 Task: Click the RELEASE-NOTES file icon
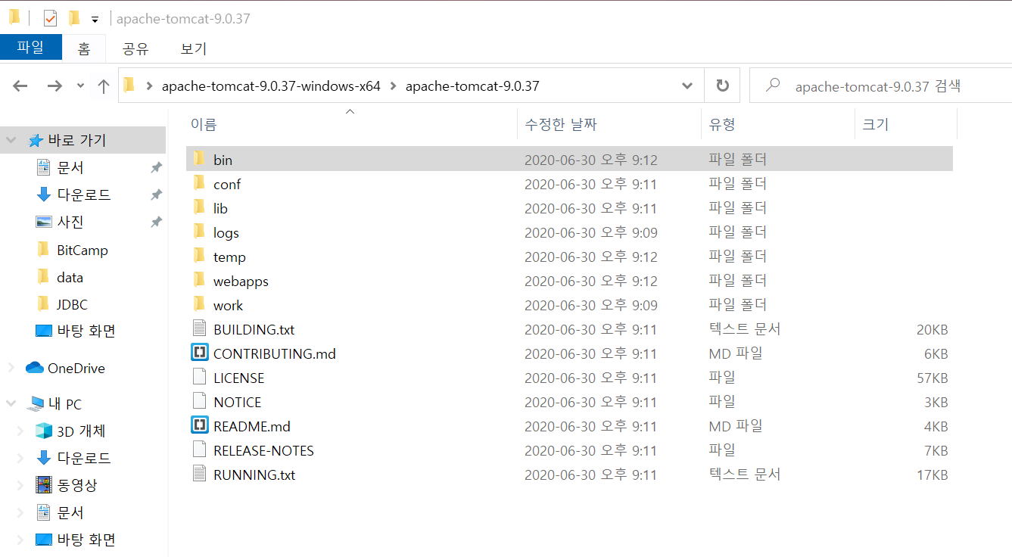(199, 450)
